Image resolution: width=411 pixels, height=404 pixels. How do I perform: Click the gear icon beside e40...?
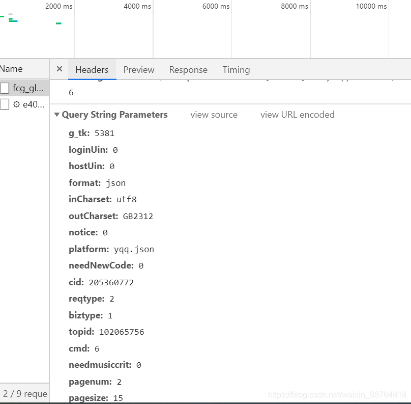[x=16, y=104]
